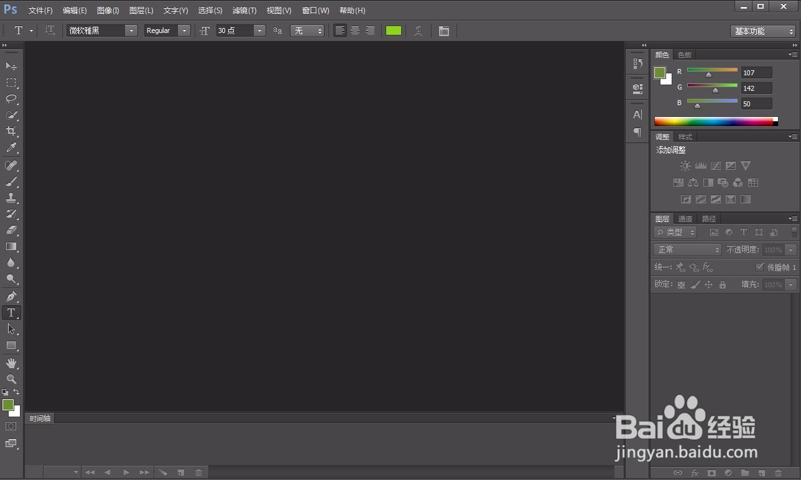Open the Window menu
The height and width of the screenshot is (480, 801).
315,11
